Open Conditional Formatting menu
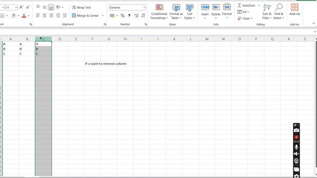The width and height of the screenshot is (317, 178). point(159,12)
